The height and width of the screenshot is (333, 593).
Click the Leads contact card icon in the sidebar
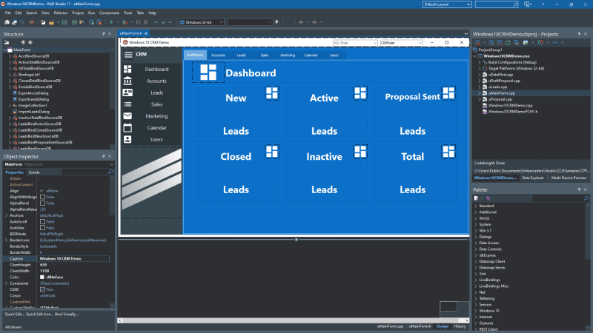point(127,92)
